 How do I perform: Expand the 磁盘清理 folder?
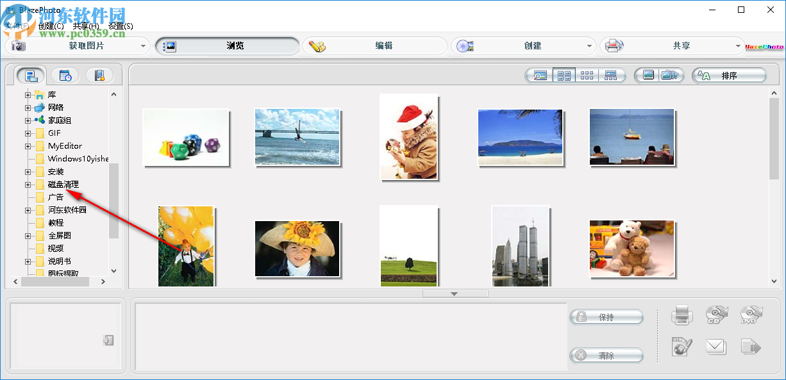[x=27, y=184]
